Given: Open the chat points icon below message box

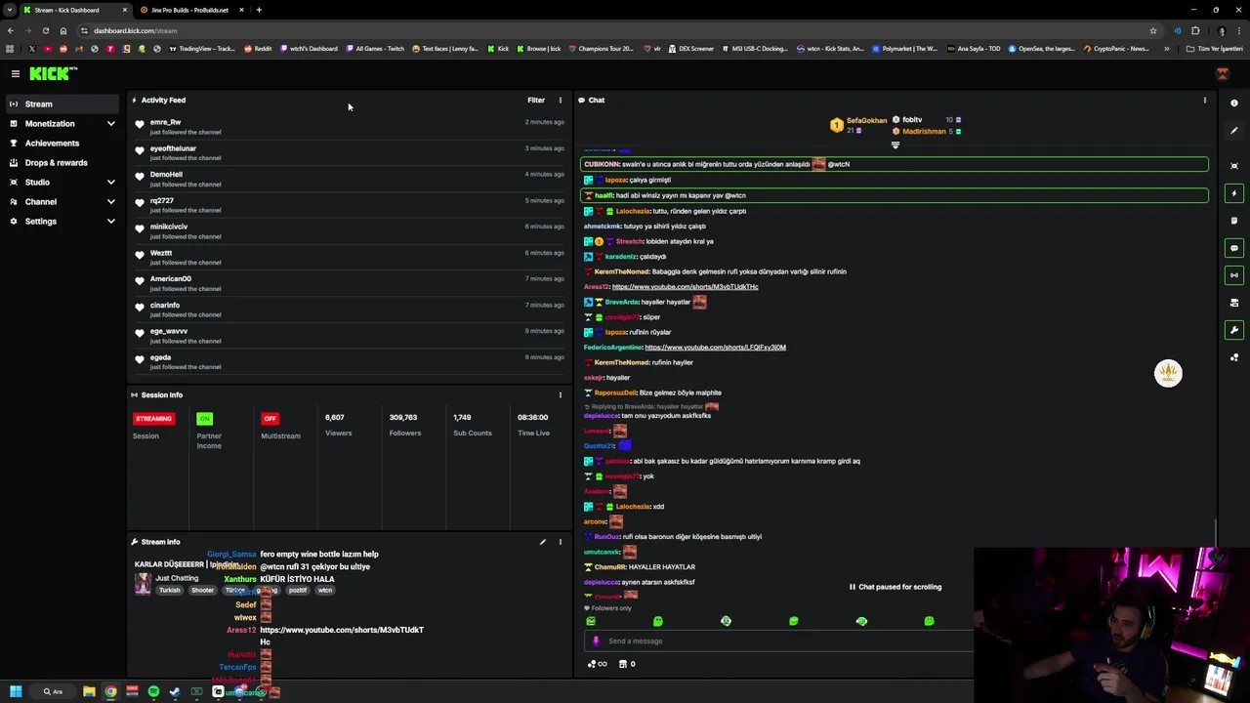Looking at the screenshot, I should point(597,664).
